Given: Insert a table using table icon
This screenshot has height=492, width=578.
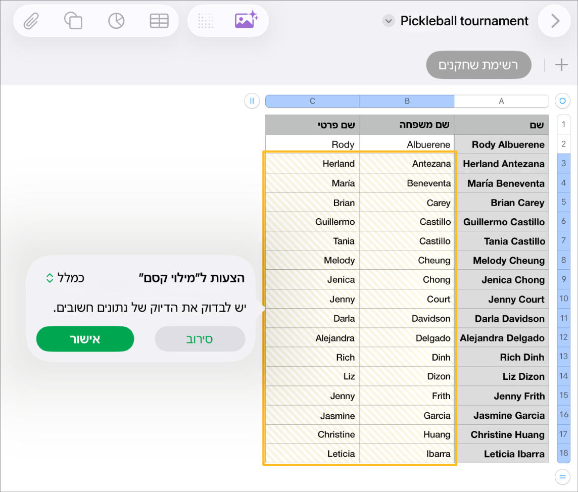Looking at the screenshot, I should pyautogui.click(x=159, y=21).
